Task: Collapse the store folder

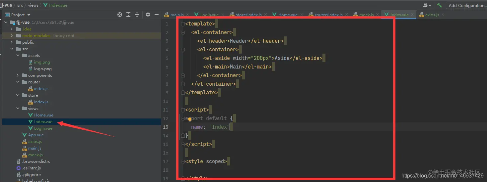Action: (18, 95)
